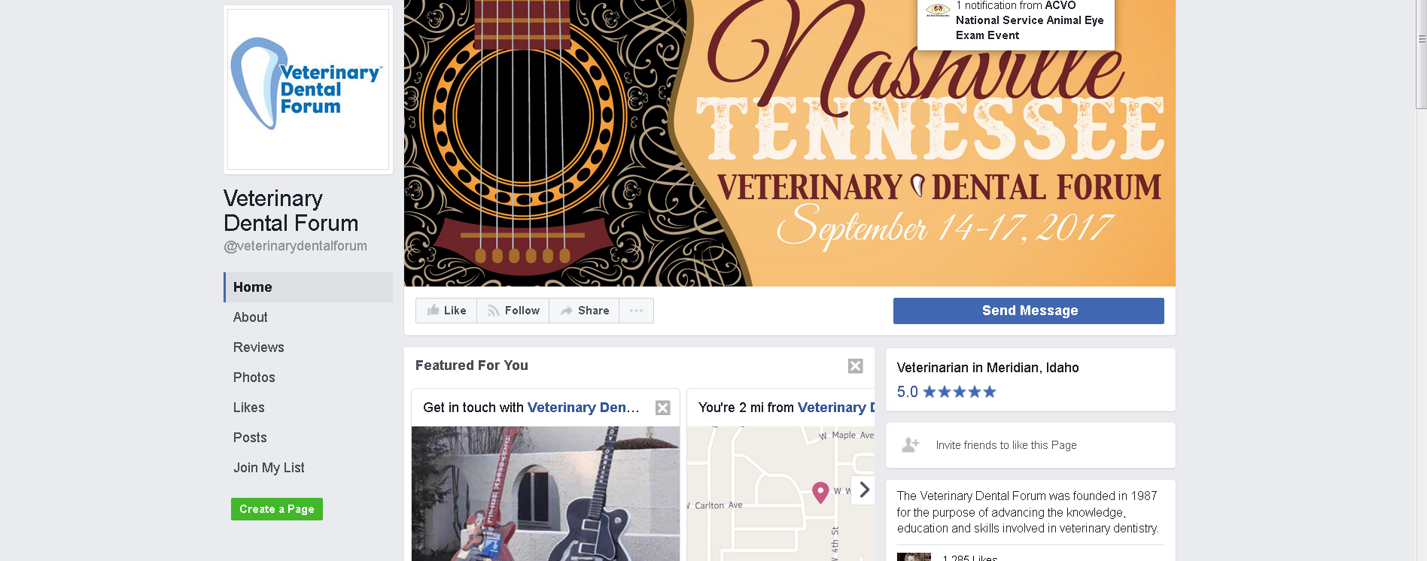
Task: Open the ACVO notification popup
Action: [x=1016, y=23]
